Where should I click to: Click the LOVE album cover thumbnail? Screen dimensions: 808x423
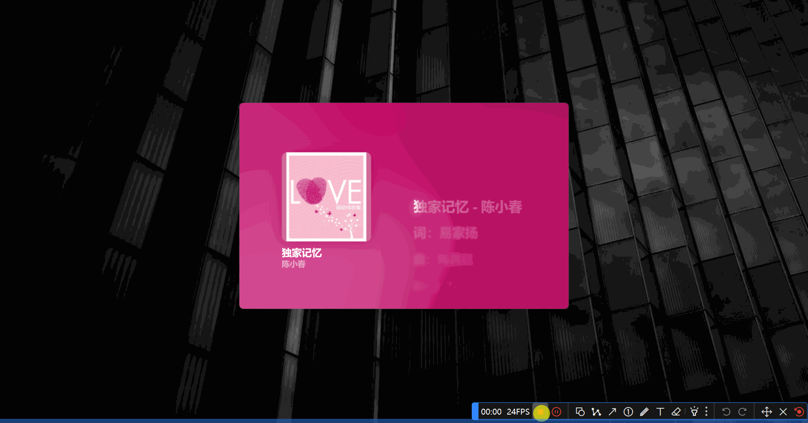click(x=326, y=197)
